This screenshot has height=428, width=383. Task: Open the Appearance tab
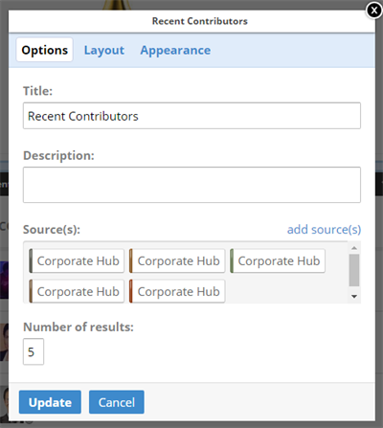click(175, 50)
